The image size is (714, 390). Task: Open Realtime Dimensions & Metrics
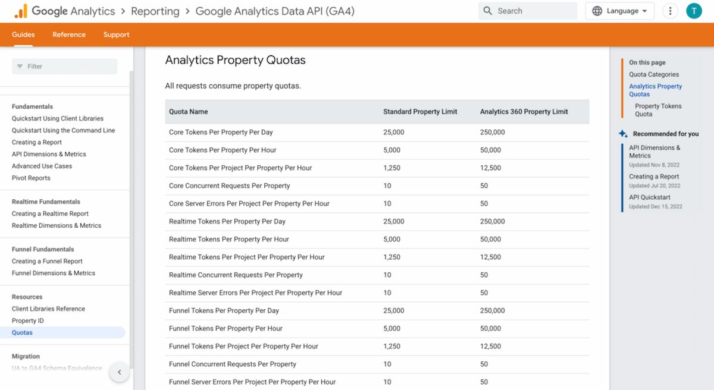click(57, 225)
